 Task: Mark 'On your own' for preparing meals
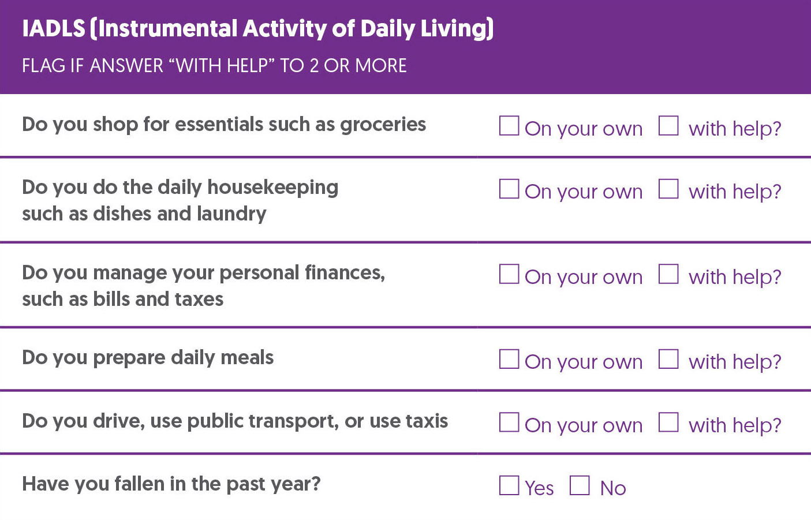tap(509, 359)
